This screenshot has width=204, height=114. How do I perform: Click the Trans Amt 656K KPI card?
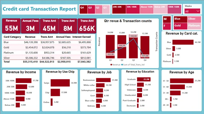point(87,26)
